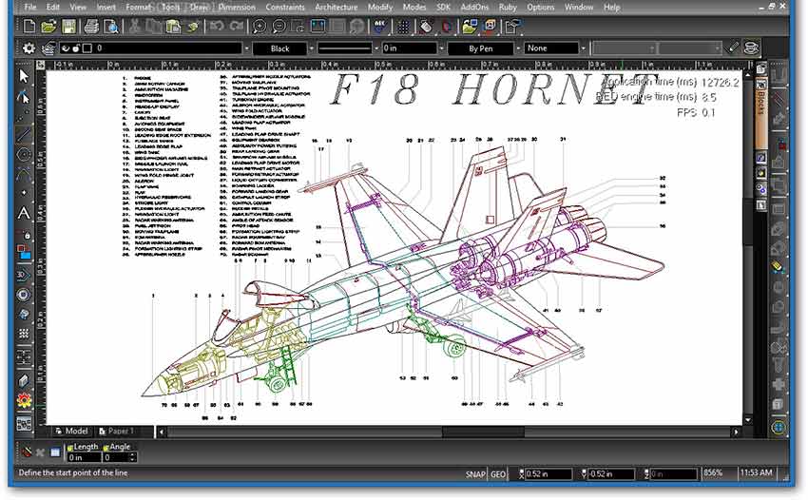The height and width of the screenshot is (500, 808).
Task: Switch to the Model tab
Action: tap(72, 432)
